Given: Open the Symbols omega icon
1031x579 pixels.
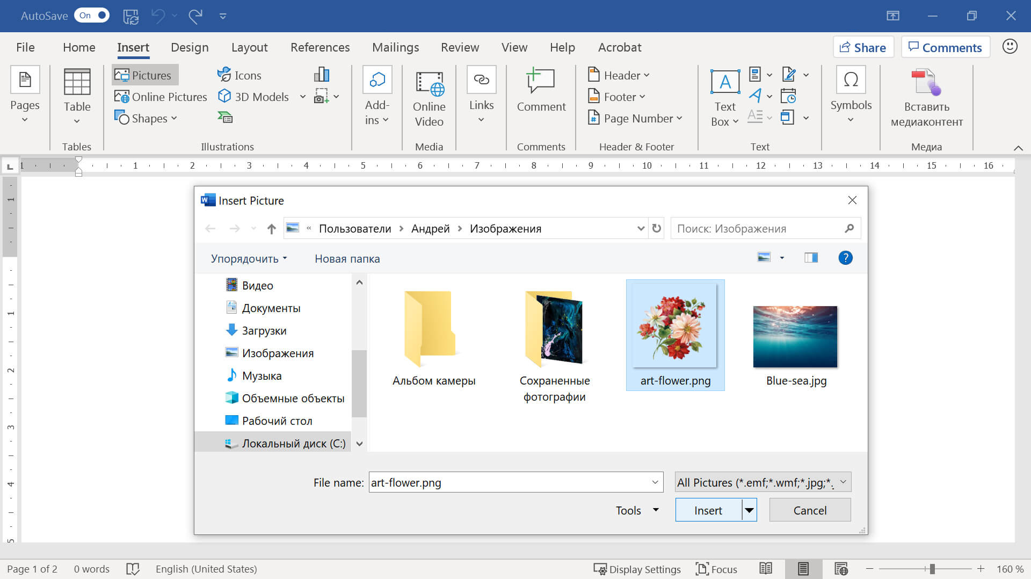Looking at the screenshot, I should click(851, 81).
